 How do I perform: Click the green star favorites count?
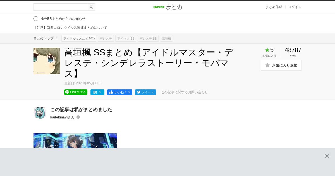pos(269,50)
